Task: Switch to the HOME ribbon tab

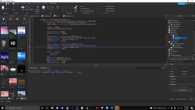Action: pyautogui.click(x=23, y=4)
